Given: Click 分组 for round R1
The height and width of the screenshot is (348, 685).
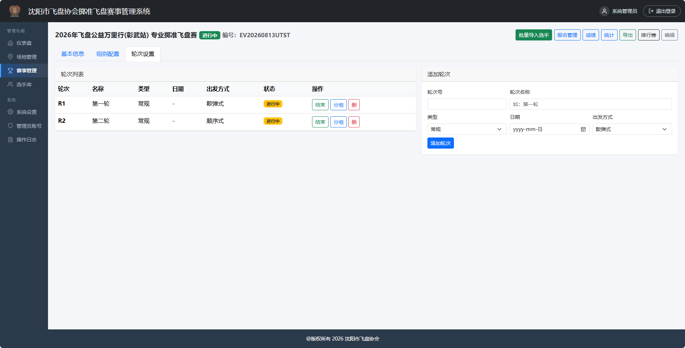Looking at the screenshot, I should click(339, 105).
